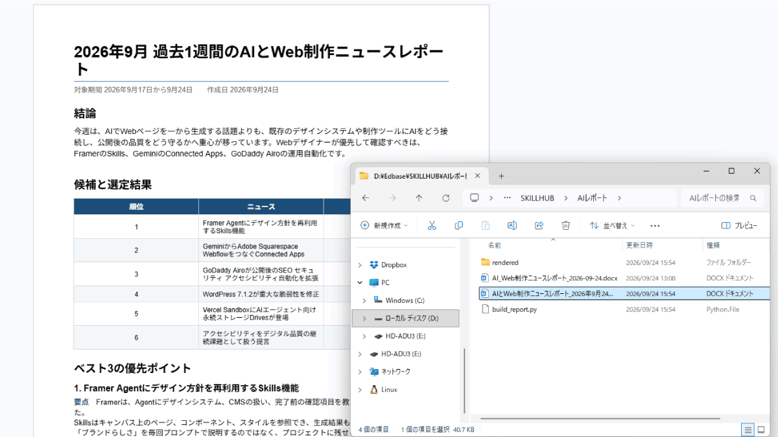
Task: Expand the Dropbox tree node
Action: (360, 265)
